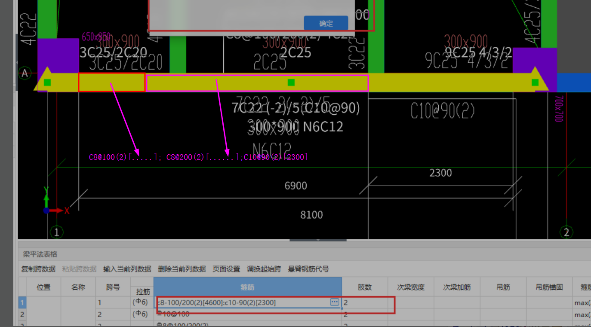Click beam annotation 7C22 (-2)/5(C10@90)
Image resolution: width=591 pixels, height=327 pixels.
[x=295, y=108]
